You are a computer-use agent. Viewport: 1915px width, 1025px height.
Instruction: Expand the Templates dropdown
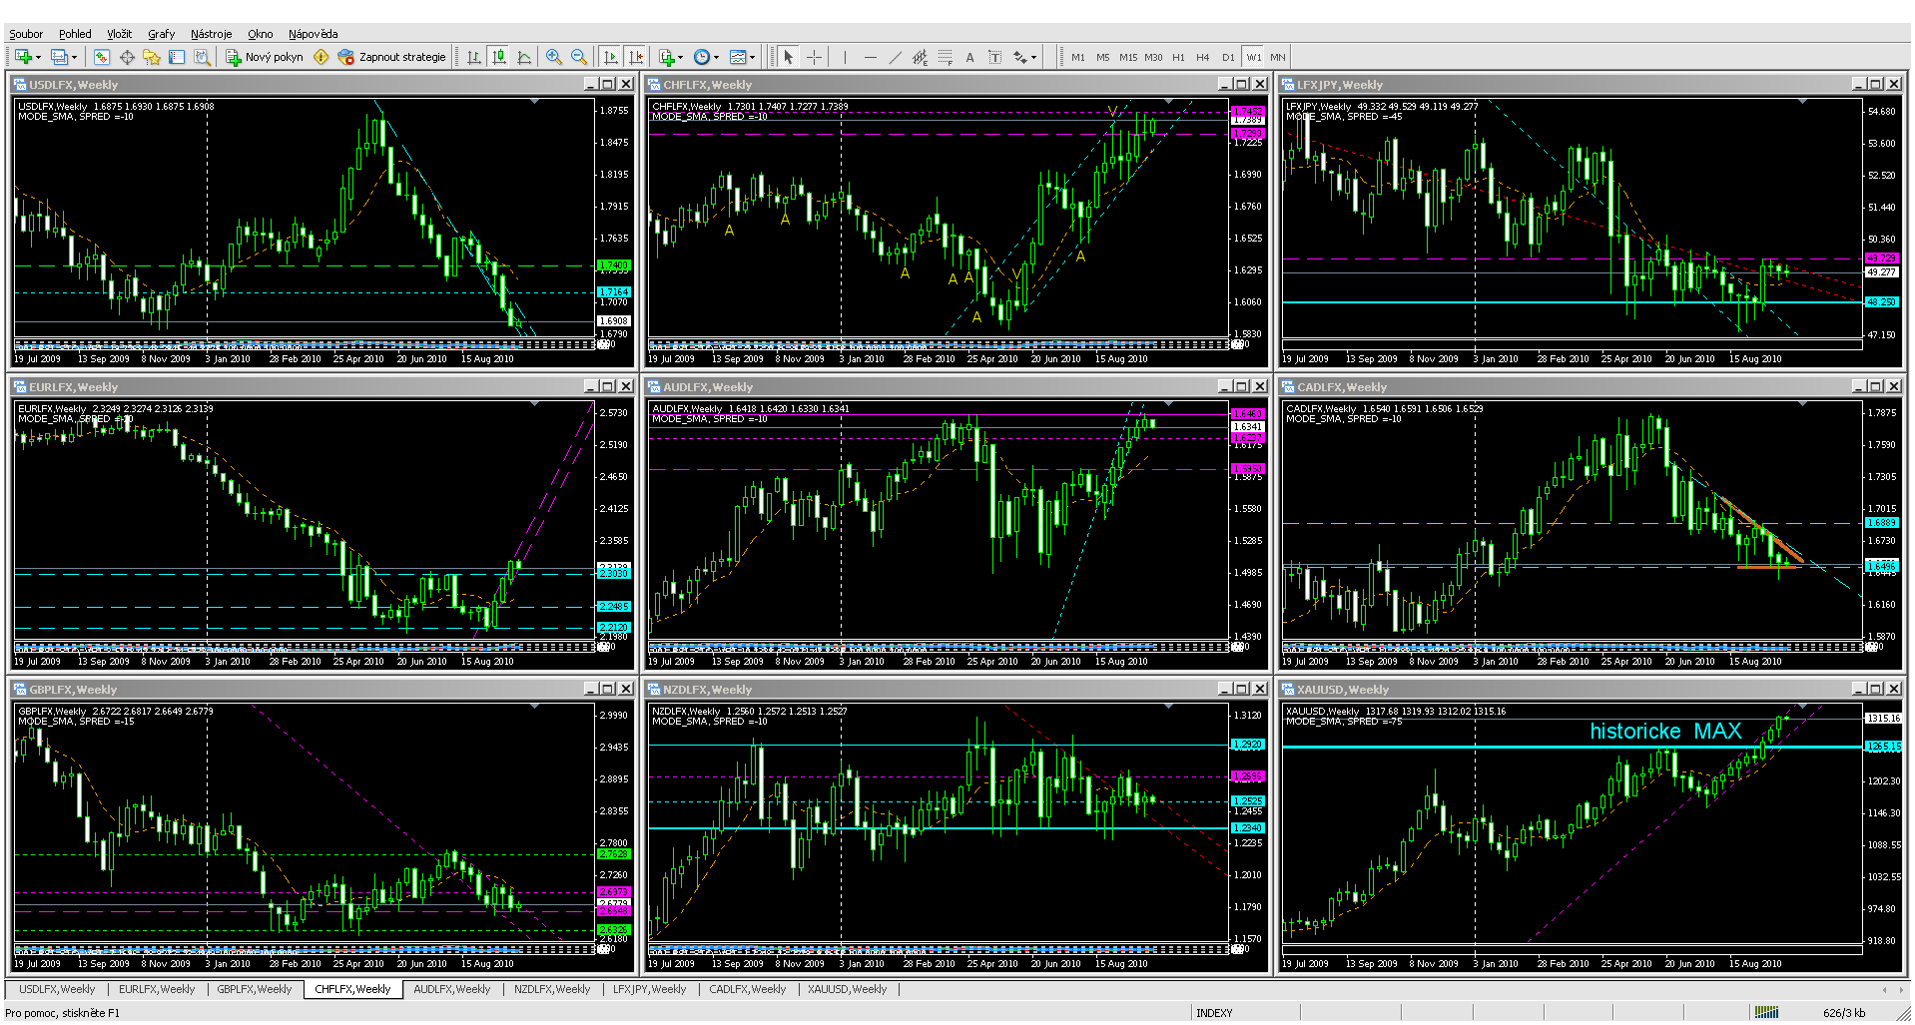tap(752, 57)
